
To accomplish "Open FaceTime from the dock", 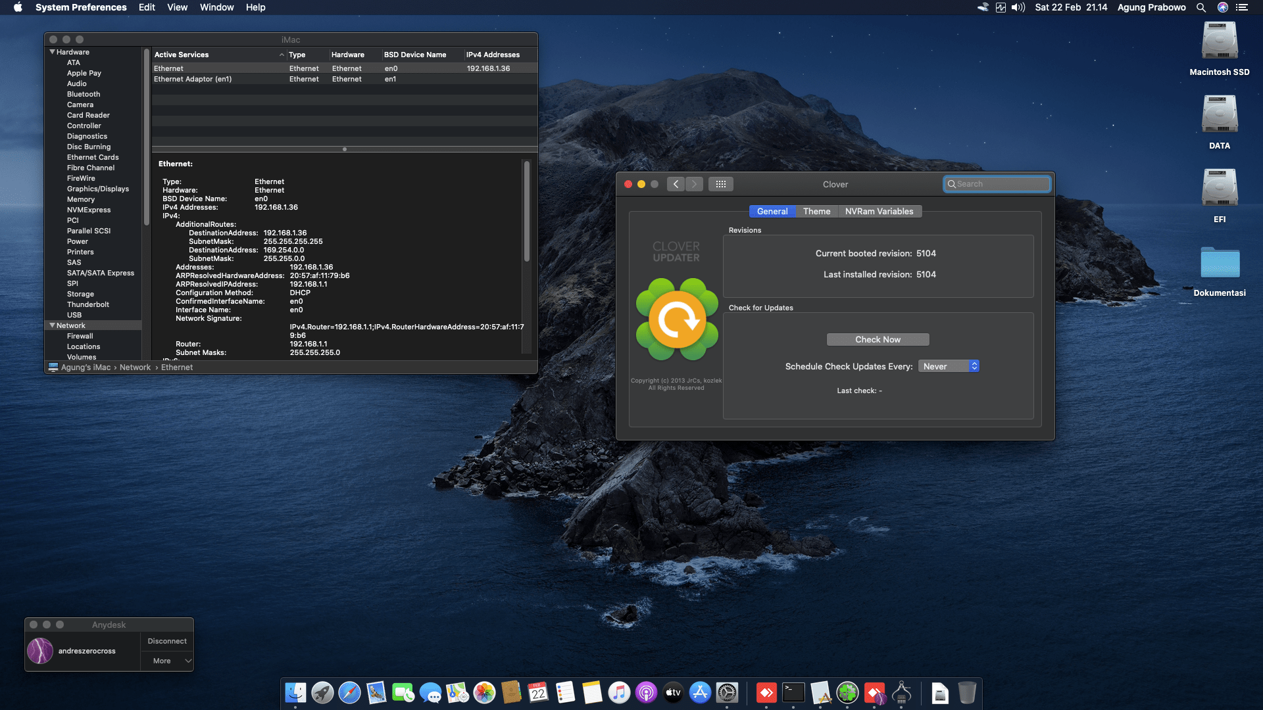I will [403, 692].
